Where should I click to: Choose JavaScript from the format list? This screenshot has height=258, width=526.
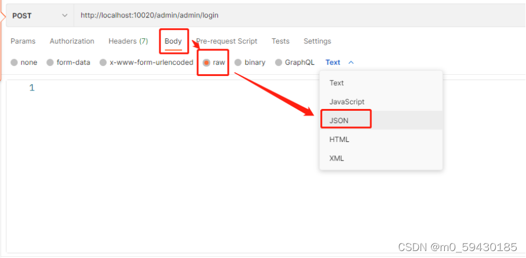pos(381,101)
